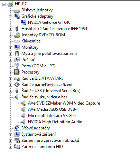Select AVerMedia A835 USB DVB-T device
The image size is (140, 156).
[x=54, y=109]
